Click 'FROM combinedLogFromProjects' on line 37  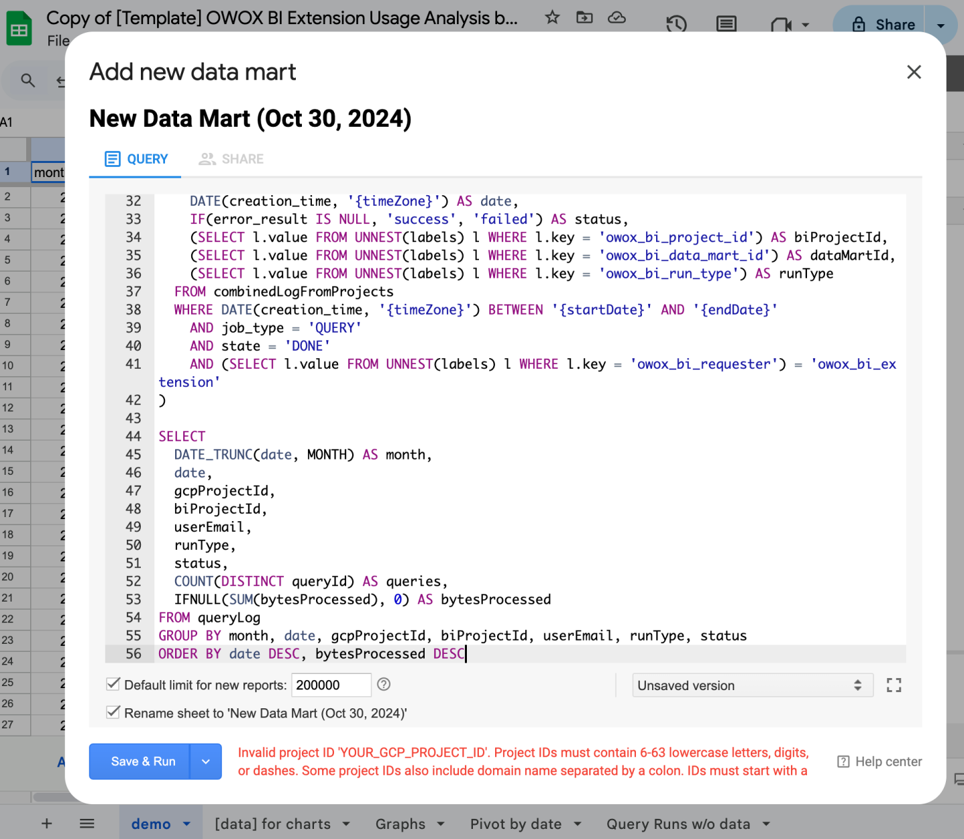point(284,292)
